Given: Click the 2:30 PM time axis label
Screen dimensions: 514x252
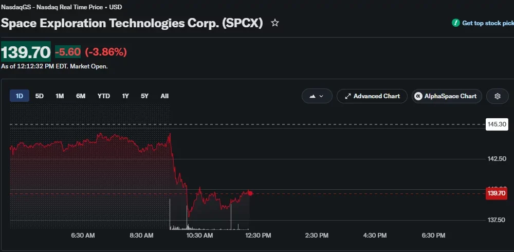Looking at the screenshot, I should coord(316,235).
